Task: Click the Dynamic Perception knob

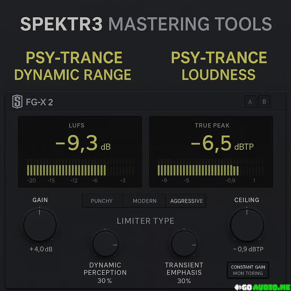Action: click(x=105, y=244)
